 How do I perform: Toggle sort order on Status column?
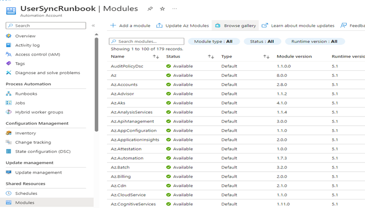coord(211,57)
